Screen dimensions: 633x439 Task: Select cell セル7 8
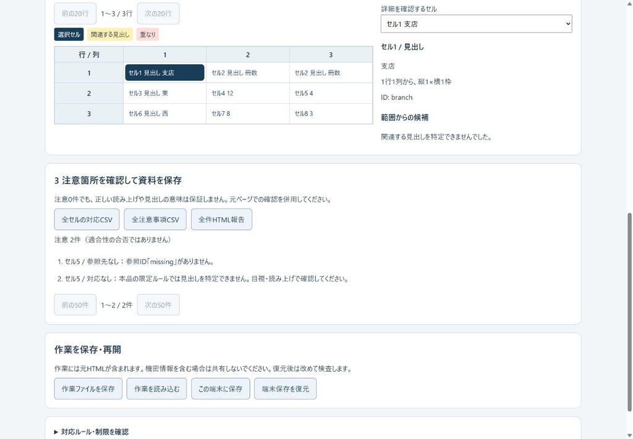[x=247, y=114]
